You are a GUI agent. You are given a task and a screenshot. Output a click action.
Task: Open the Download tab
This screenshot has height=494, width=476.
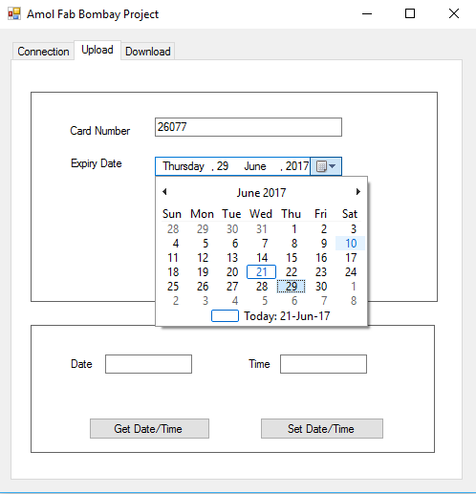[x=148, y=52]
